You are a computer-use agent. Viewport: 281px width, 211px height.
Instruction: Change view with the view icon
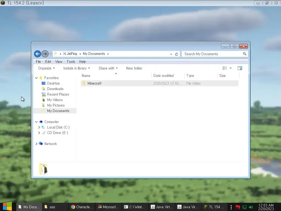click(225, 68)
